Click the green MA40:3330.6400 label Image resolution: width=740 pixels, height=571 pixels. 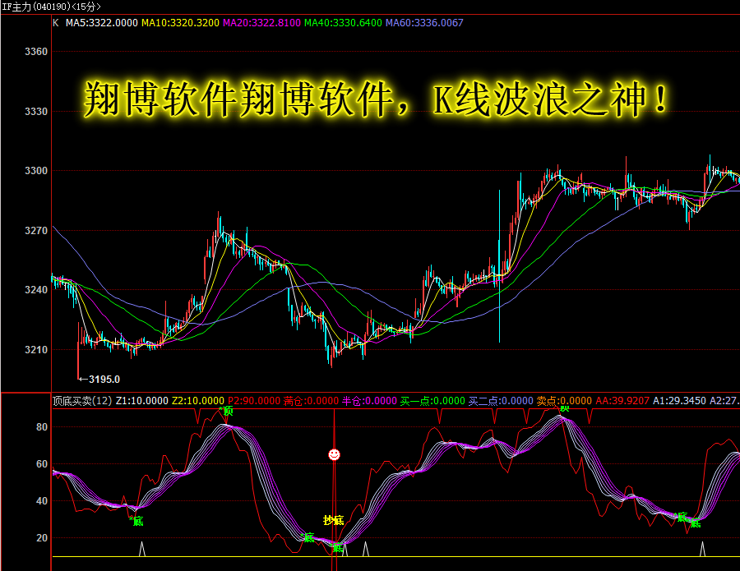coord(343,23)
